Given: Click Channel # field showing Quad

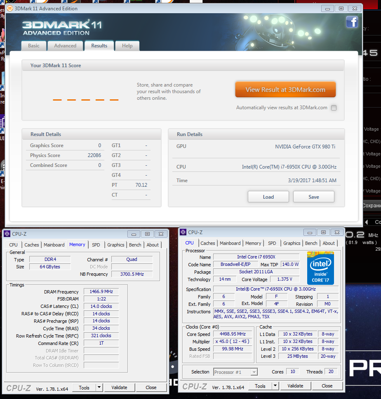Looking at the screenshot, I should (x=132, y=259).
